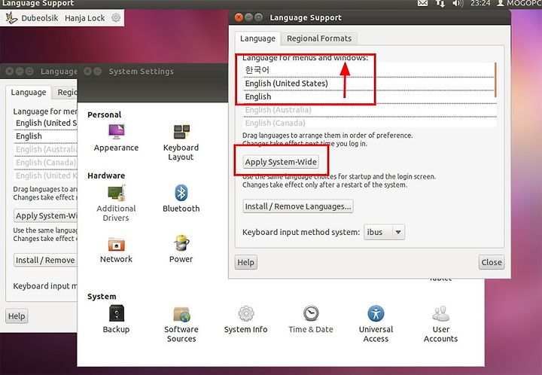This screenshot has width=542, height=375.
Task: Click Install / Remove in background window
Action: pos(45,260)
